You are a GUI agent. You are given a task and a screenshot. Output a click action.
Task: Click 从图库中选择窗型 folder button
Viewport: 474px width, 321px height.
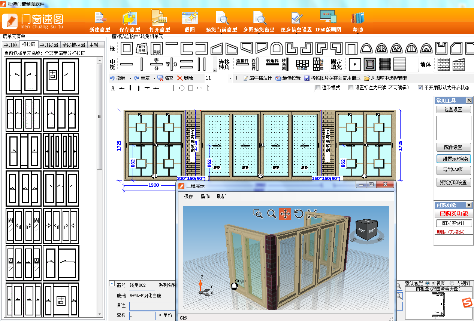[x=385, y=78]
